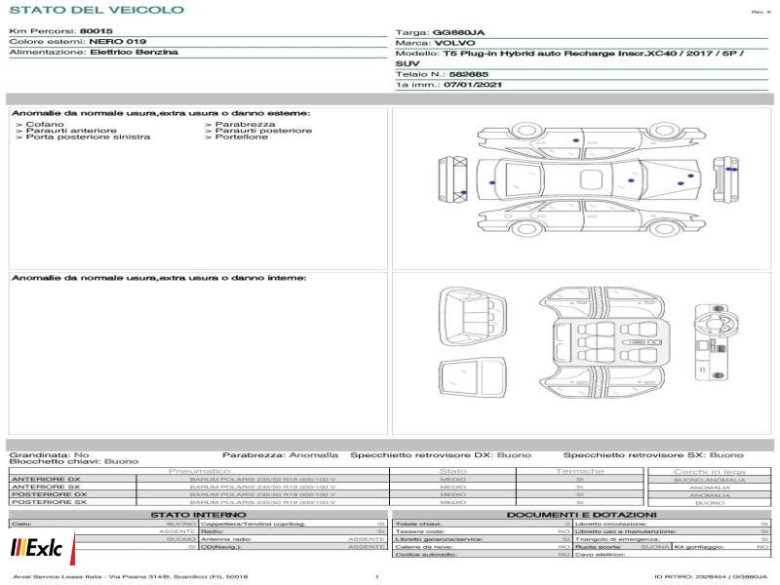
Task: Select 'Specchietto retrovisore SX: Buono'
Action: pyautogui.click(x=653, y=454)
